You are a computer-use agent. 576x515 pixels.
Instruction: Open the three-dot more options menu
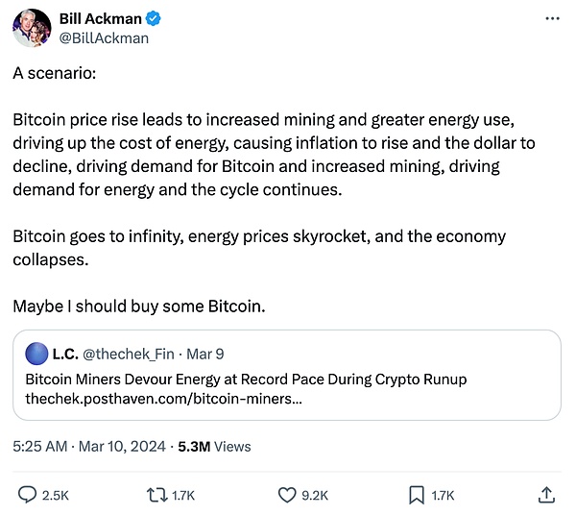pyautogui.click(x=551, y=18)
